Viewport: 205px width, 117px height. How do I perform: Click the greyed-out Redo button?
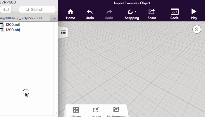[109, 14]
